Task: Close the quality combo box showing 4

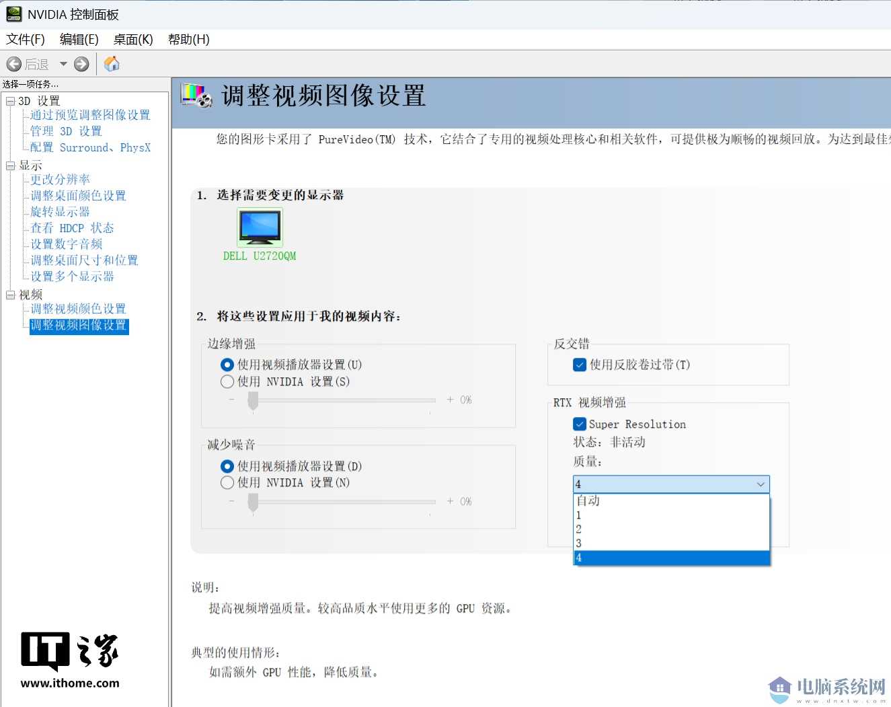Action: 671,484
